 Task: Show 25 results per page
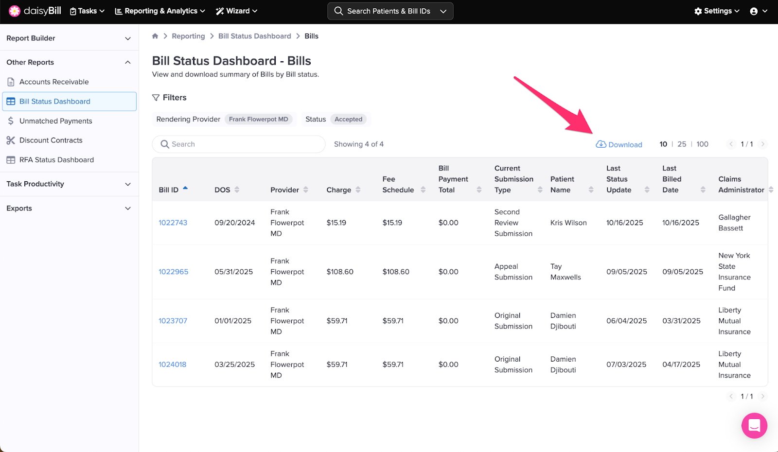click(682, 144)
